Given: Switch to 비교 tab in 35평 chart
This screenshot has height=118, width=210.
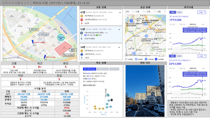Looking at the screenshot, I should pos(203,68).
